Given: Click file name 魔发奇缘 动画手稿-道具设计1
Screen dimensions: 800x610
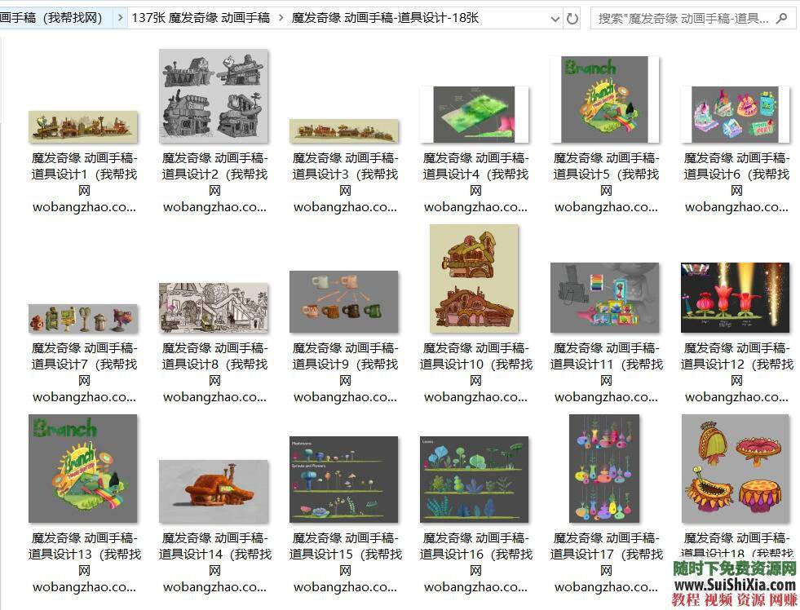Looking at the screenshot, I should (84, 183).
